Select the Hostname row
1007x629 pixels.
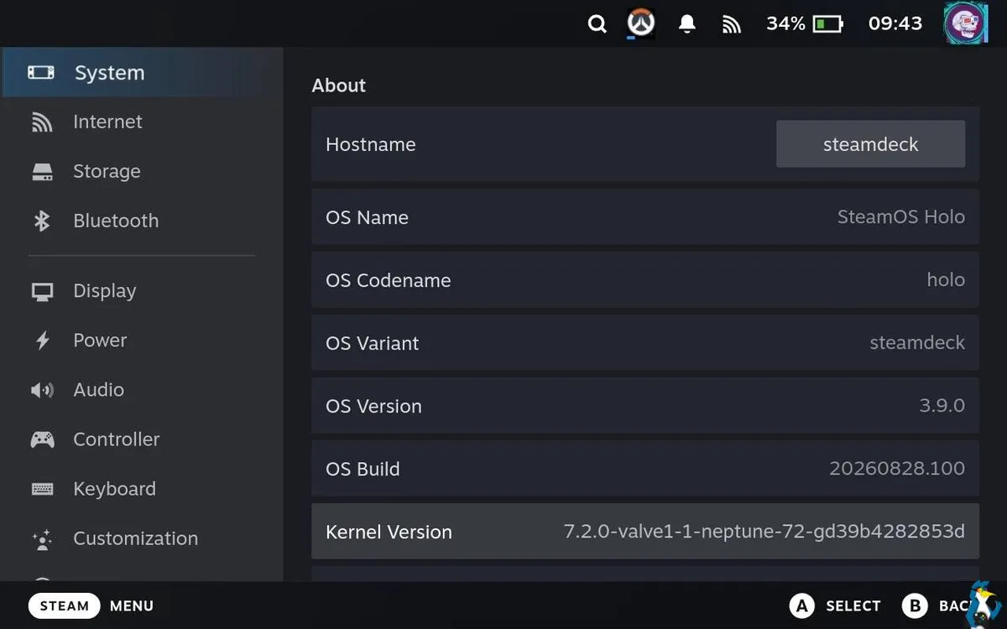coord(645,144)
